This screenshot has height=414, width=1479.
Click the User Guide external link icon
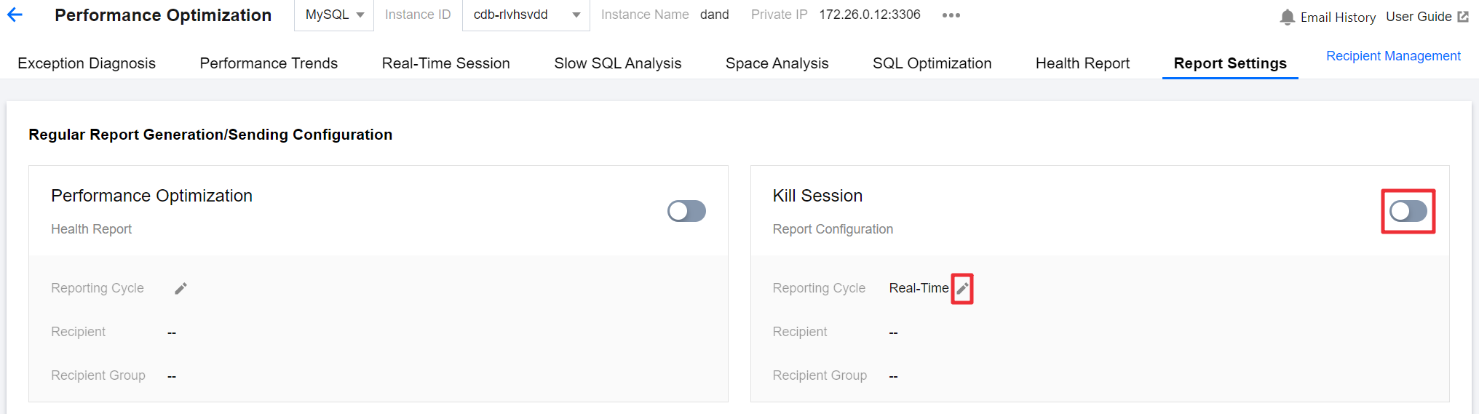tap(1463, 17)
